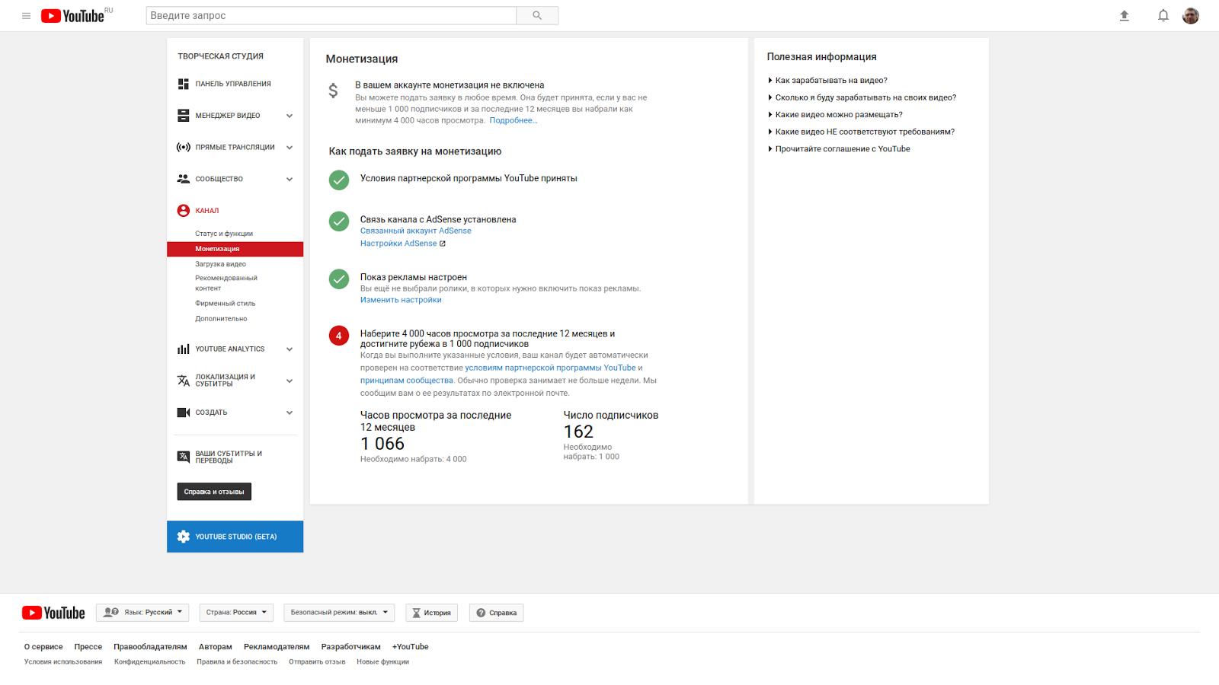Screen dimensions: 1219x685
Task: Select the Панель управления dashboard icon
Action: [x=183, y=84]
